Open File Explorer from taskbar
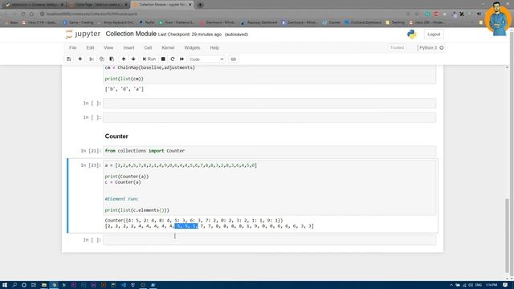This screenshot has height=289, width=514. pyautogui.click(x=43, y=285)
